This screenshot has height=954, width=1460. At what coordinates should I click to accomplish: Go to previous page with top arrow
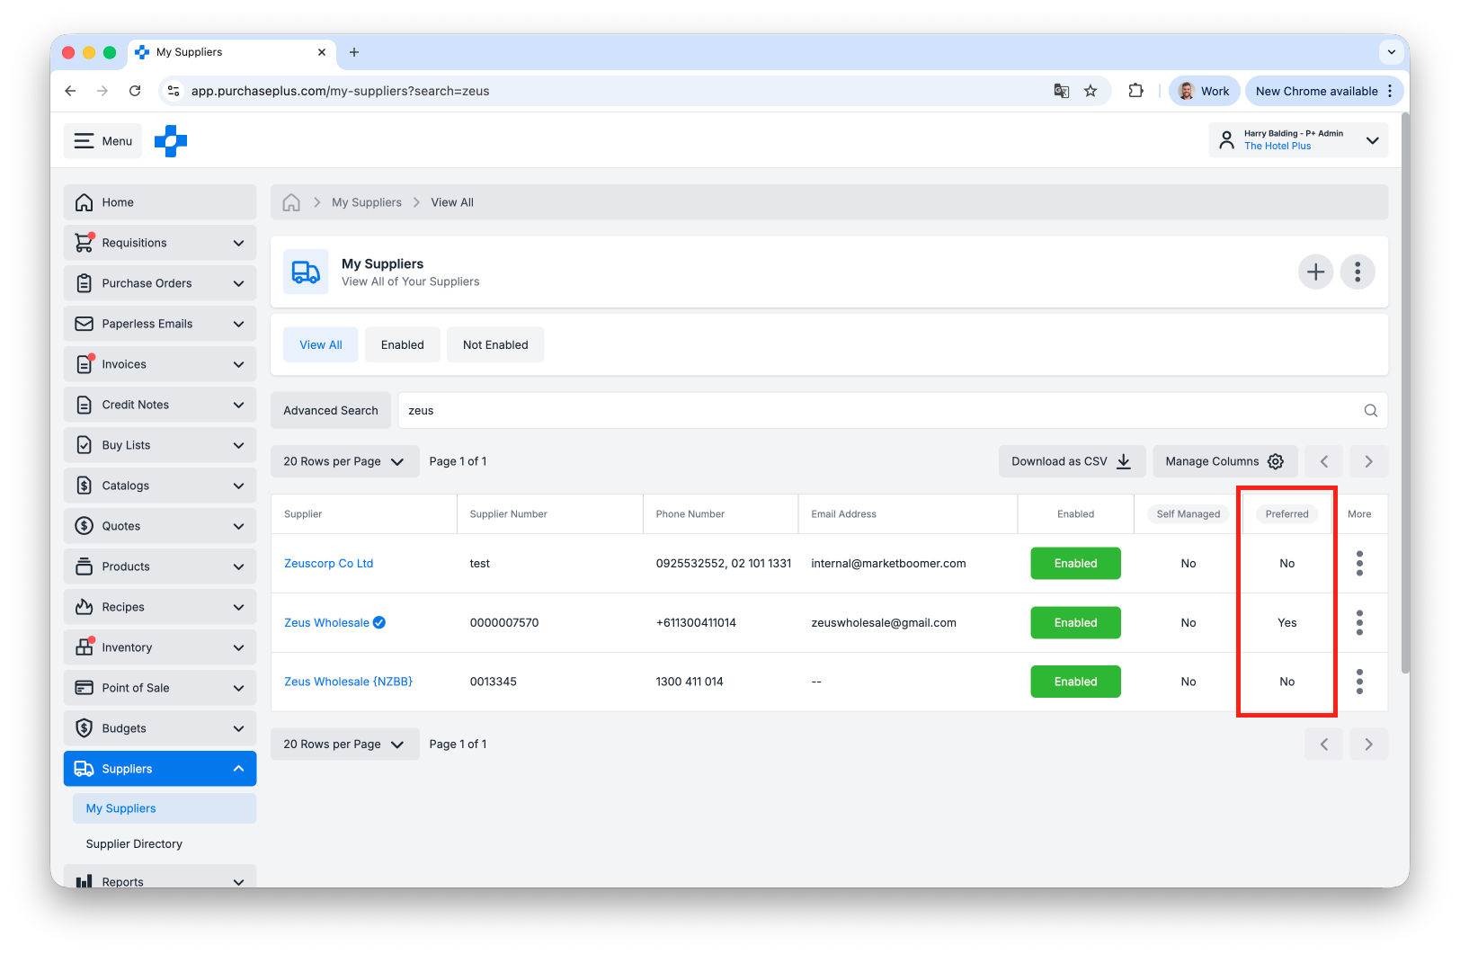click(1324, 461)
